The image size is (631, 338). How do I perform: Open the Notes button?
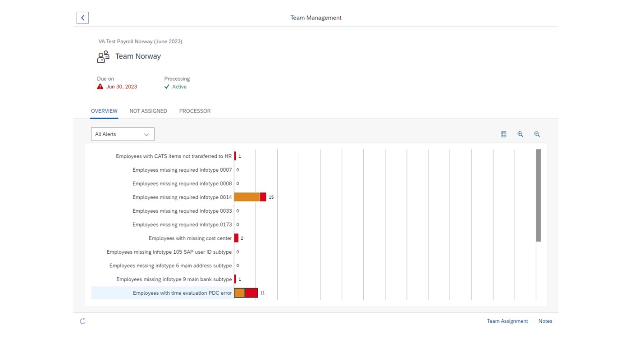tap(545, 321)
